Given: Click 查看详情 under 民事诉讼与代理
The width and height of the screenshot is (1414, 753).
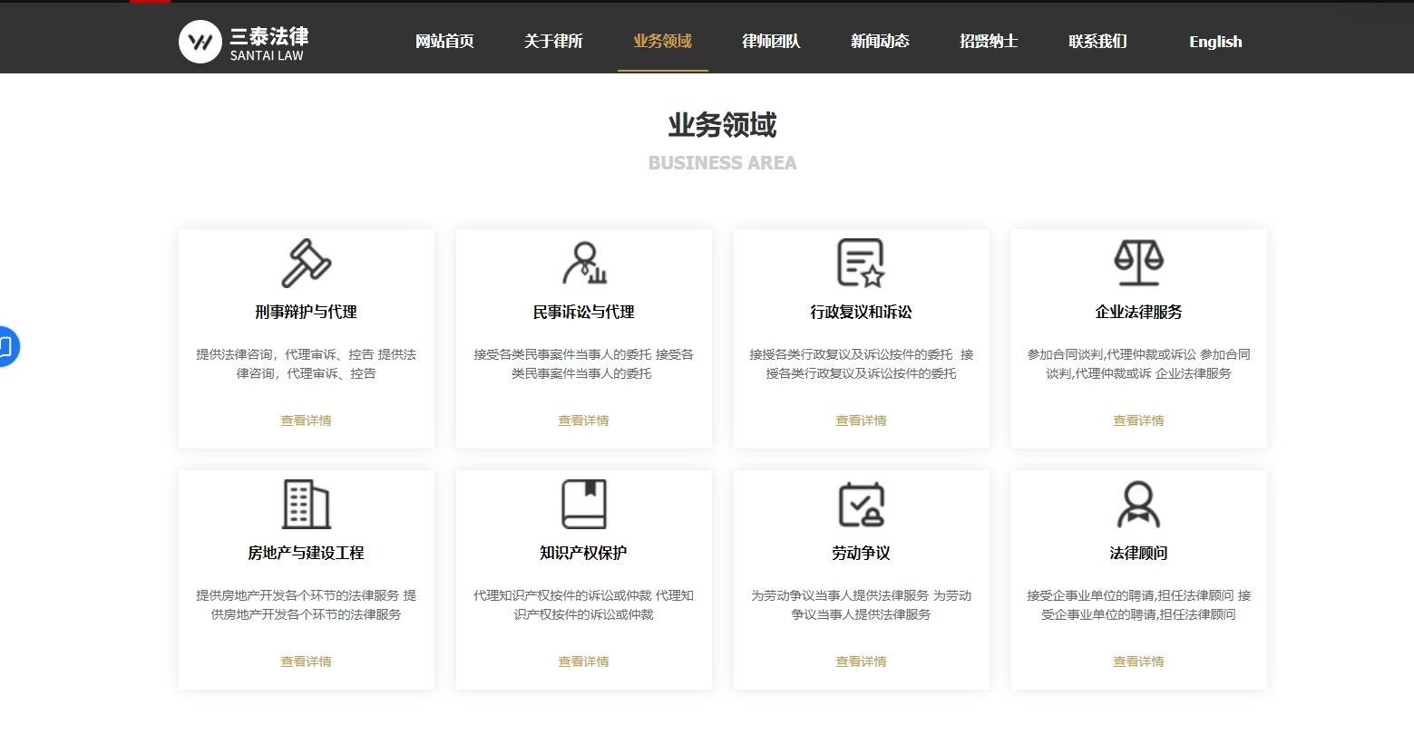Looking at the screenshot, I should pos(584,420).
